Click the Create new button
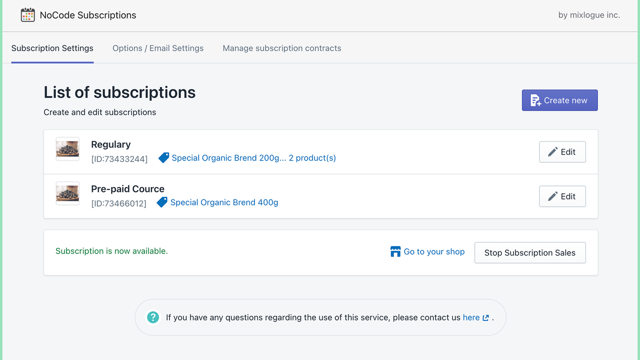 tap(559, 100)
